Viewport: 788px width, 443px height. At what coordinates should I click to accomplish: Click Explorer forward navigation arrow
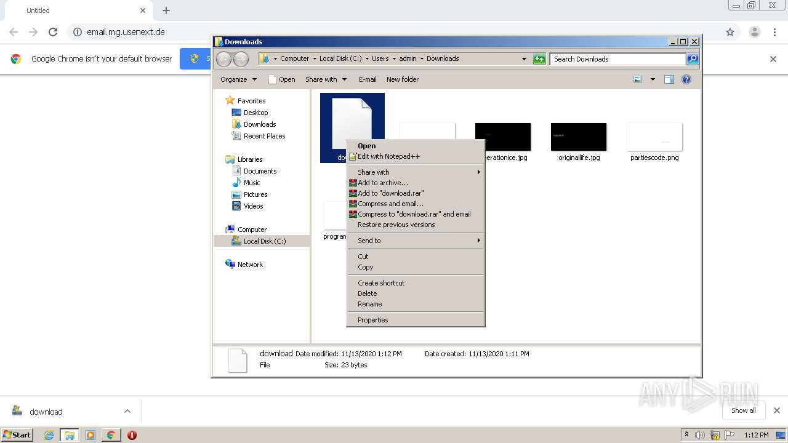241,58
